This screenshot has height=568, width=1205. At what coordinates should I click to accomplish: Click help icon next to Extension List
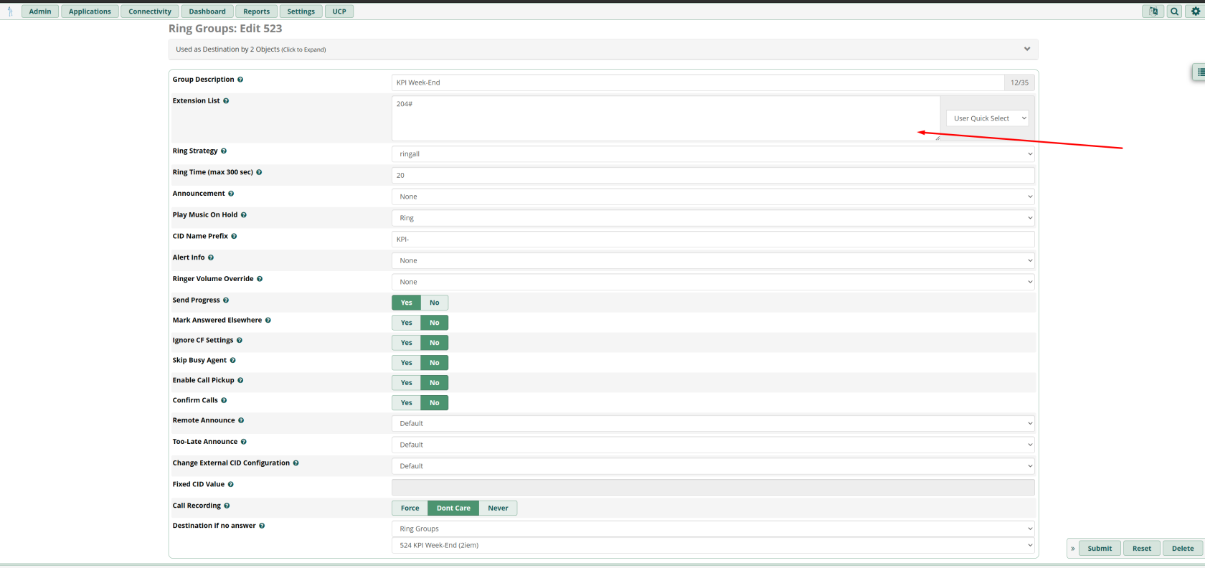226,101
